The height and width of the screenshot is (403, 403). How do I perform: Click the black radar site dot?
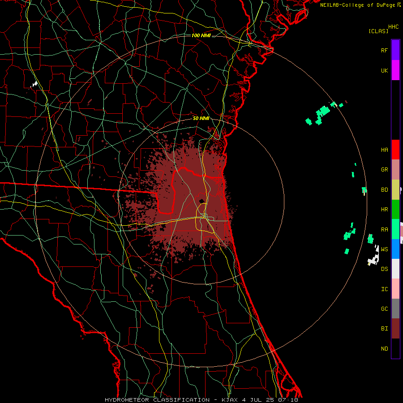pyautogui.click(x=202, y=201)
